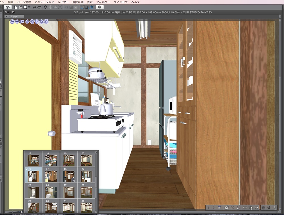Click the Undo arrow in the toolbar
The width and height of the screenshot is (284, 215).
click(34, 8)
